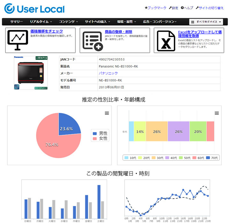Click the blue 23.6% pie slice
The height and width of the screenshot is (224, 230).
tap(67, 125)
